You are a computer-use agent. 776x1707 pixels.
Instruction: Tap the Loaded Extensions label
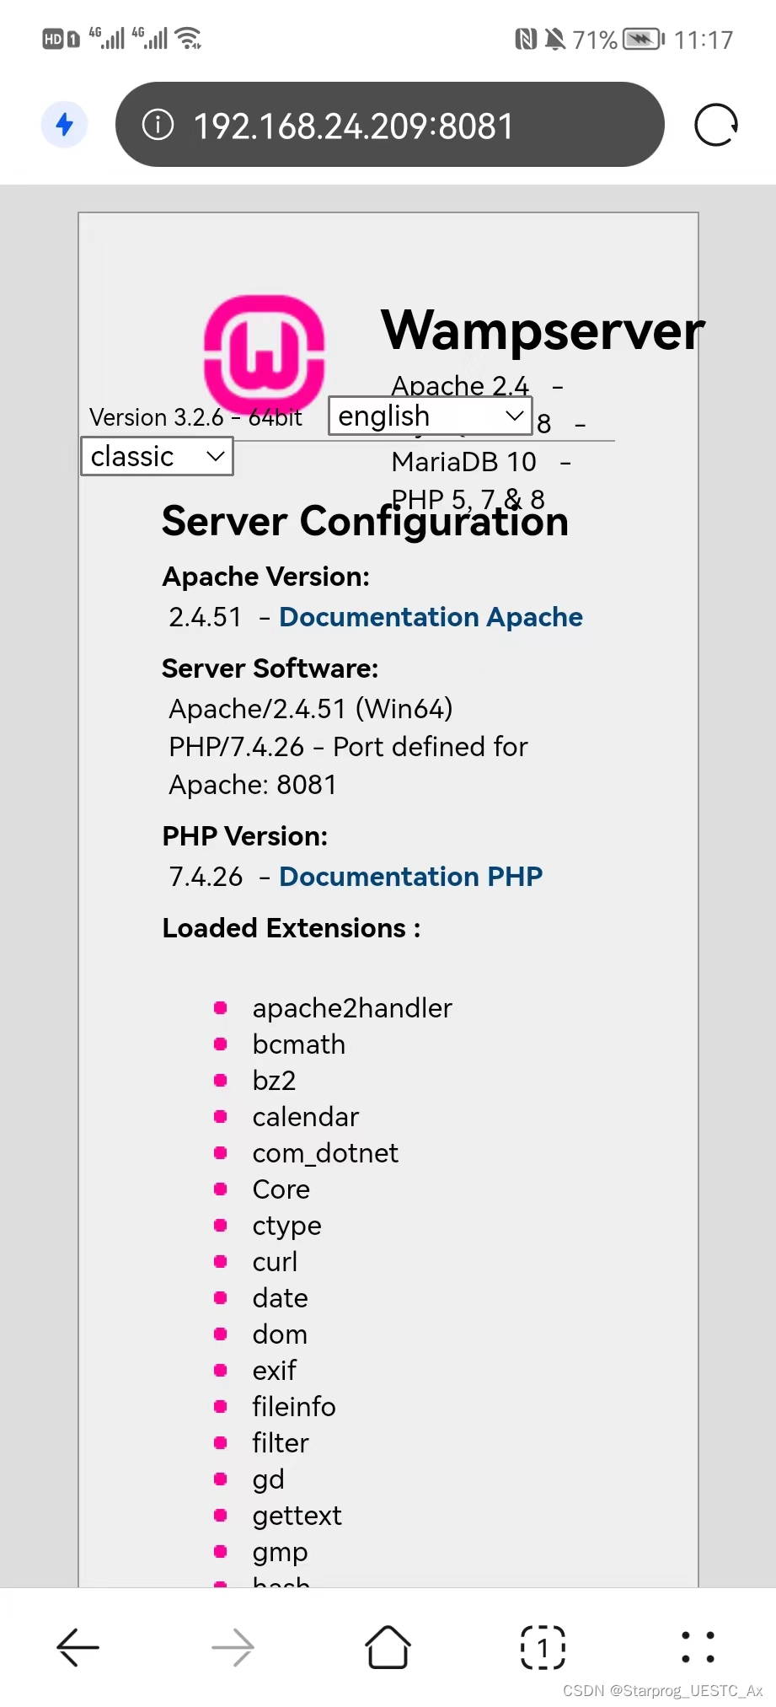pos(291,928)
